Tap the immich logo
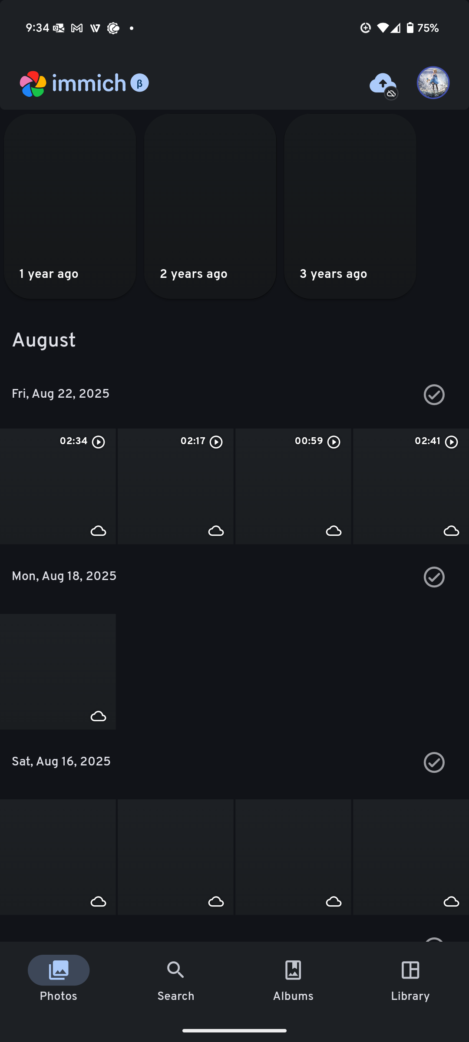 [x=73, y=83]
